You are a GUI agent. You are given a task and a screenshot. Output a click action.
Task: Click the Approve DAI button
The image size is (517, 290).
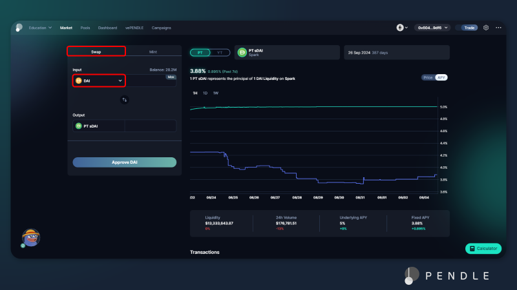[x=124, y=162]
